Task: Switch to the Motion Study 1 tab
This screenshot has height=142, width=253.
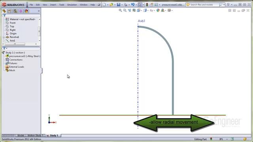Action: pyautogui.click(x=35, y=135)
